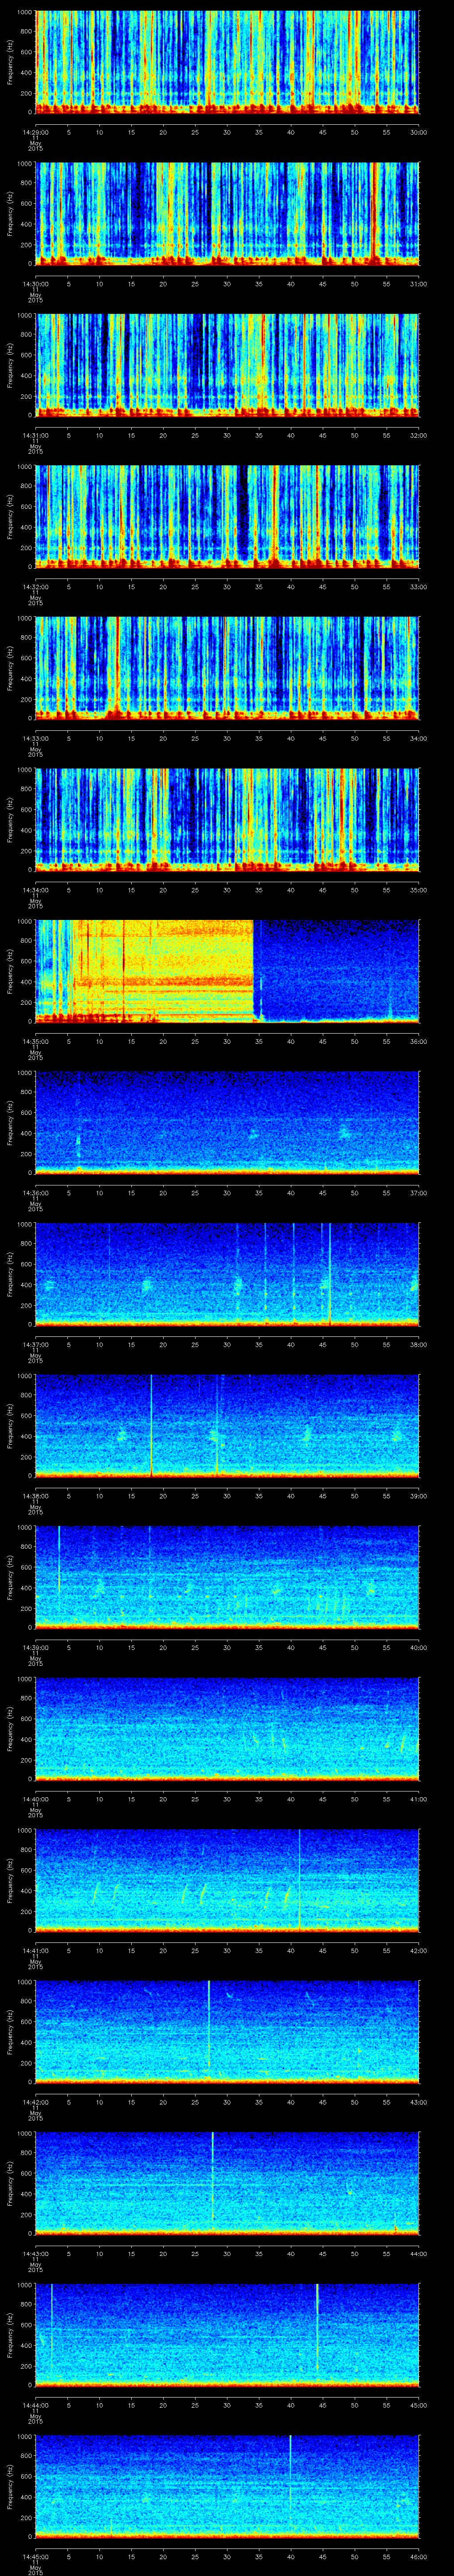Click the 32:00 end time label
The width and height of the screenshot is (454, 2576).
[x=418, y=435]
